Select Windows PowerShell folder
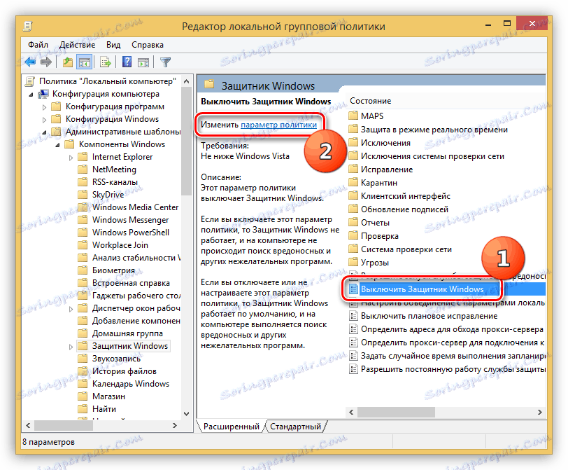The height and width of the screenshot is (470, 568). (130, 233)
